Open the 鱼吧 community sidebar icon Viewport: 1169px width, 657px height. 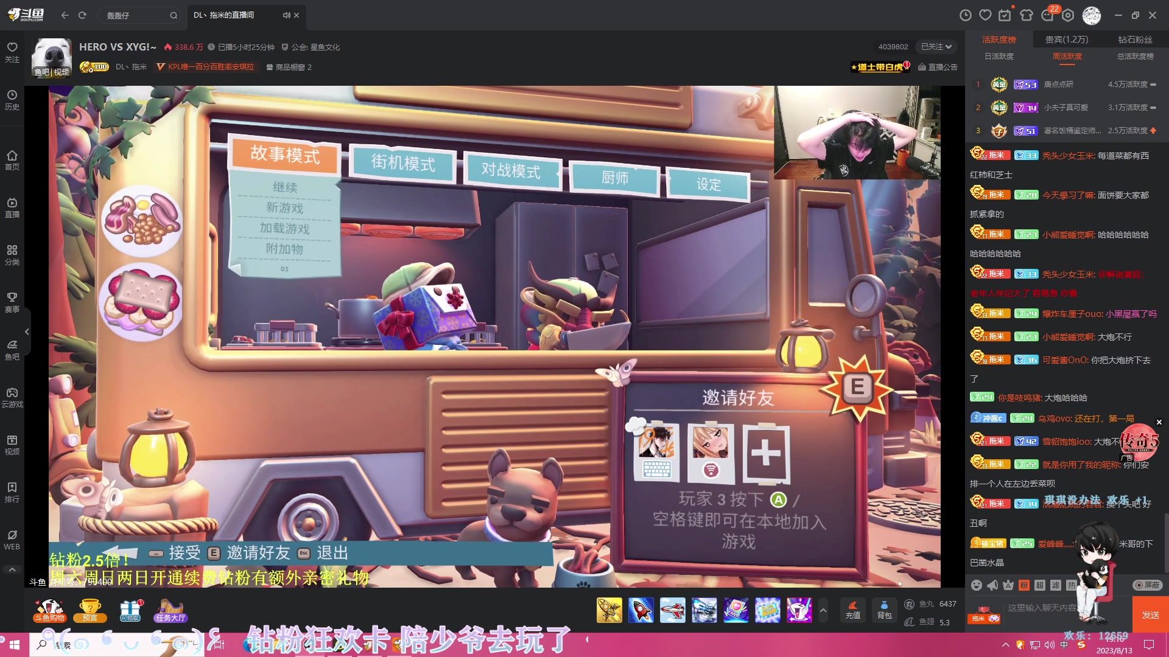(12, 350)
